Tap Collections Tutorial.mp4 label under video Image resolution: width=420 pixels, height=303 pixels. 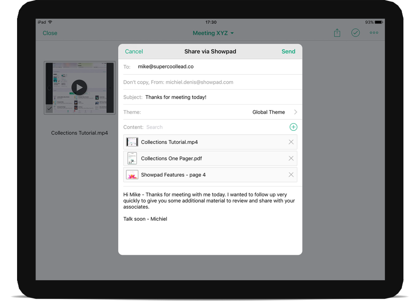(x=80, y=133)
